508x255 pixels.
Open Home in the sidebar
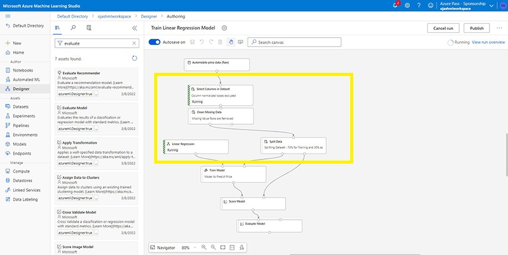tap(15, 53)
